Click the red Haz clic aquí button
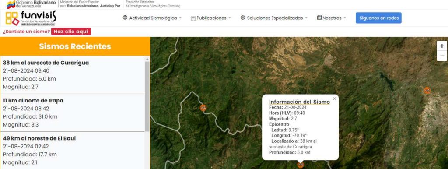Screen dimensions: 448x169 (71, 32)
